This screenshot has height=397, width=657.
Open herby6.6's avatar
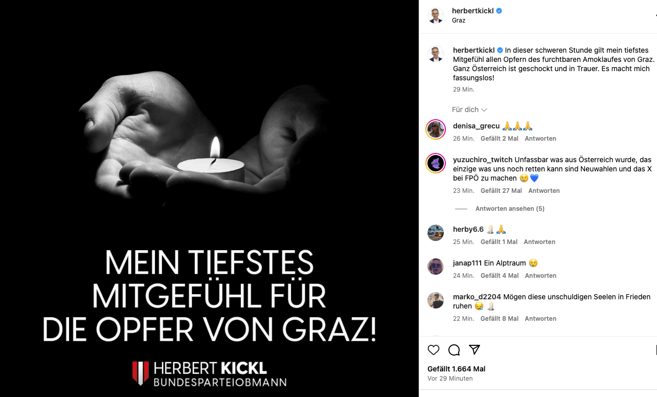(436, 232)
